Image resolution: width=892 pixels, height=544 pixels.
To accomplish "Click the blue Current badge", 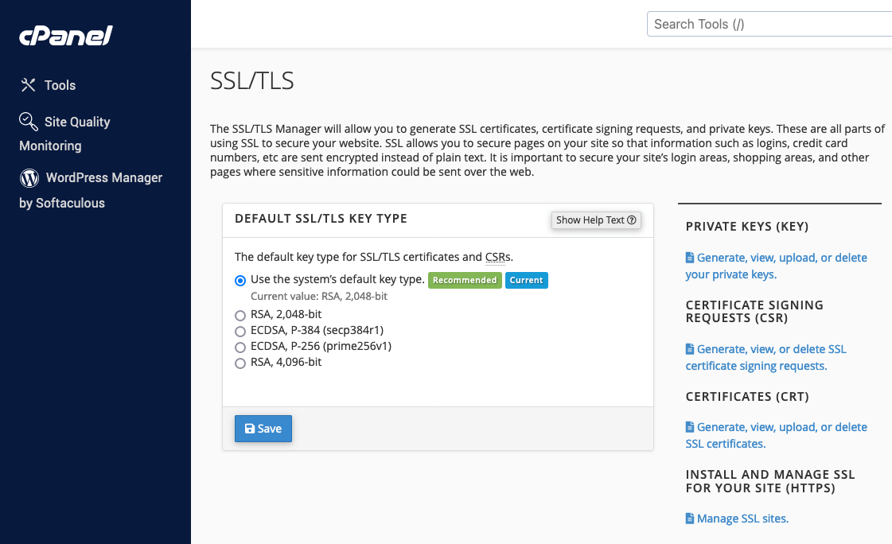I will point(526,280).
